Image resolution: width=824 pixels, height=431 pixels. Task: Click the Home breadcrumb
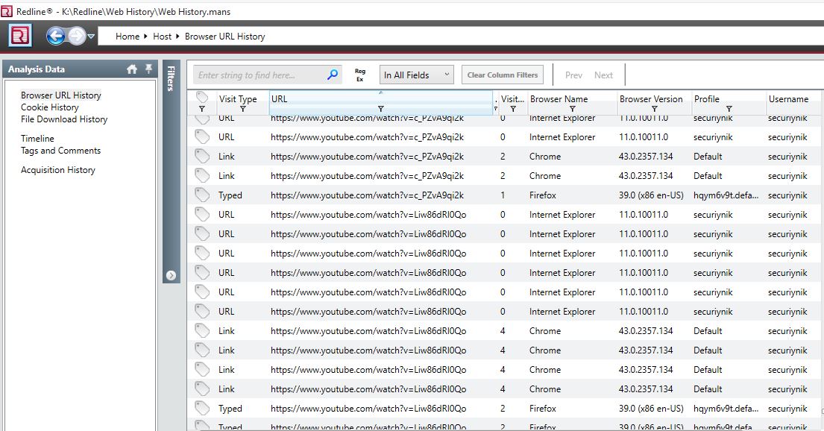(x=128, y=37)
